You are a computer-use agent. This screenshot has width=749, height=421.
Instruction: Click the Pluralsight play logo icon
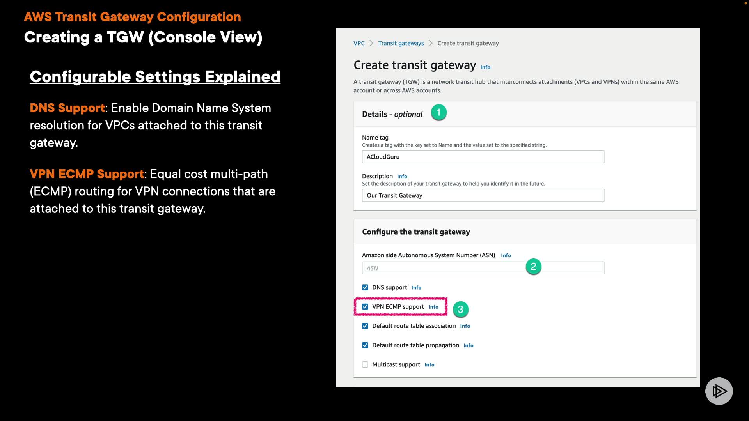[719, 391]
